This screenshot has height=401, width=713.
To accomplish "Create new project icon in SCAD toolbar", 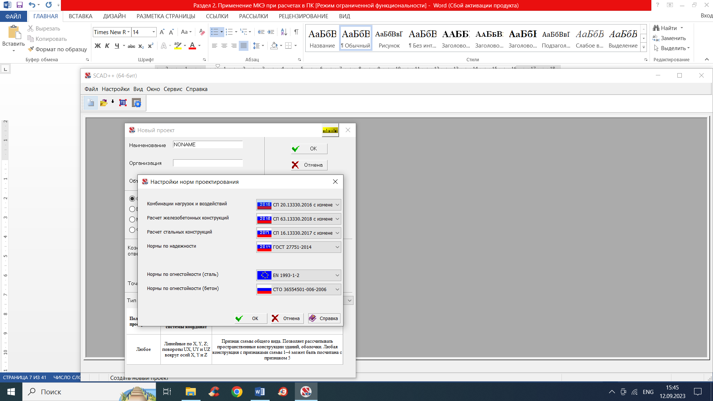I will coord(91,103).
